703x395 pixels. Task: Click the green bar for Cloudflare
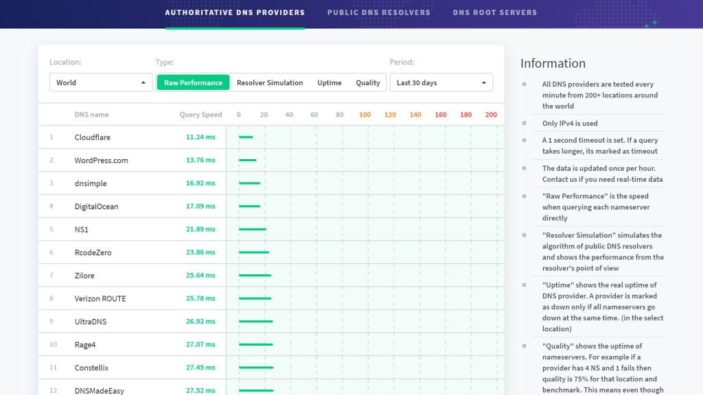(246, 137)
